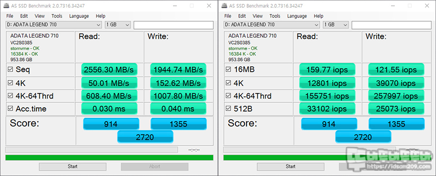Click 16MB write result 121.55 iops
This screenshot has width=436, height=176.
tap(396, 70)
